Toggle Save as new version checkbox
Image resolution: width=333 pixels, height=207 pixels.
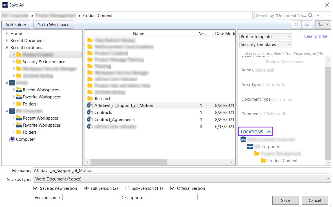pyautogui.click(x=36, y=188)
